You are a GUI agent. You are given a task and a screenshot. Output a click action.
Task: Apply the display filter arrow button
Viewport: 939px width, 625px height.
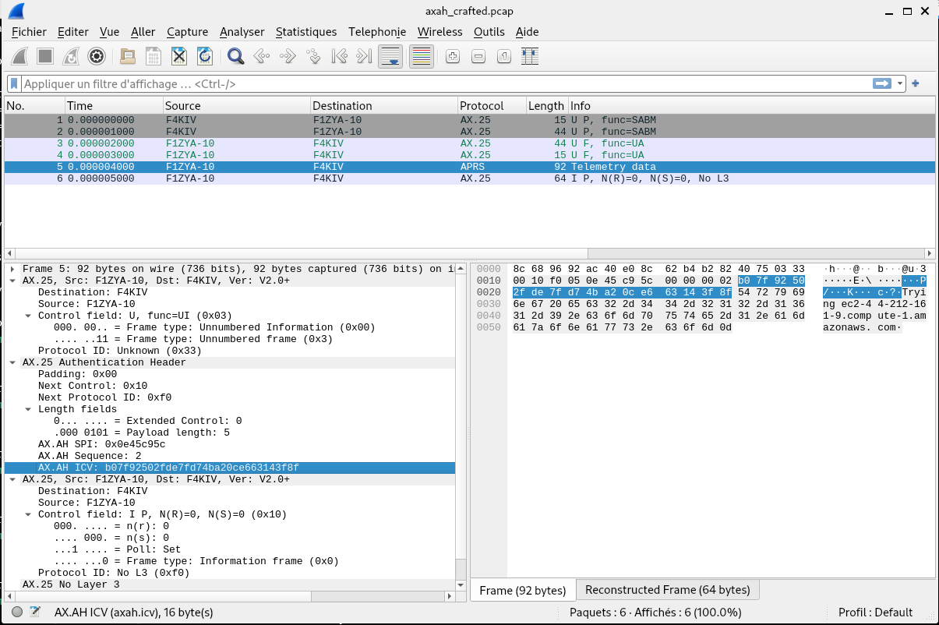click(x=881, y=83)
